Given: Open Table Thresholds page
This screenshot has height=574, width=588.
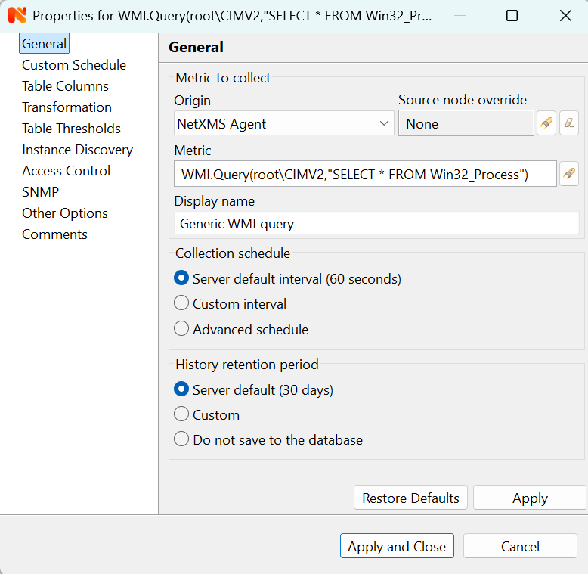Looking at the screenshot, I should 71,129.
